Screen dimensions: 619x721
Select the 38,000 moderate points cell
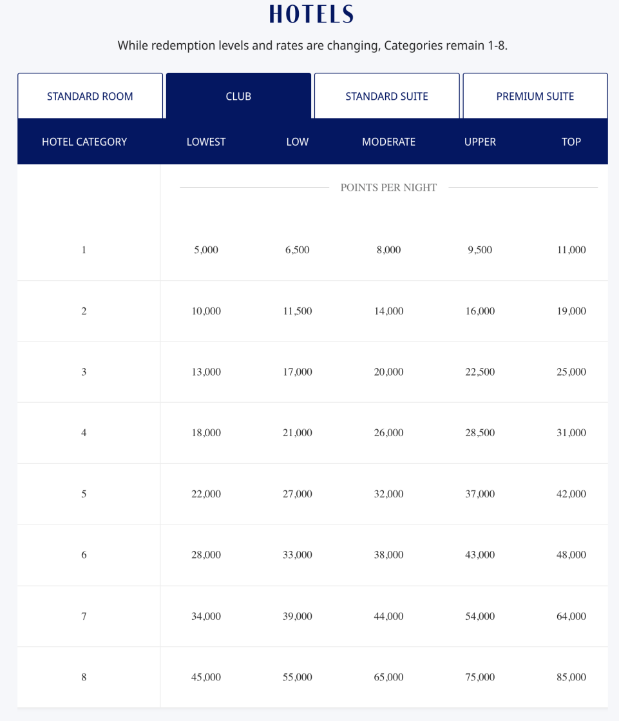click(388, 555)
